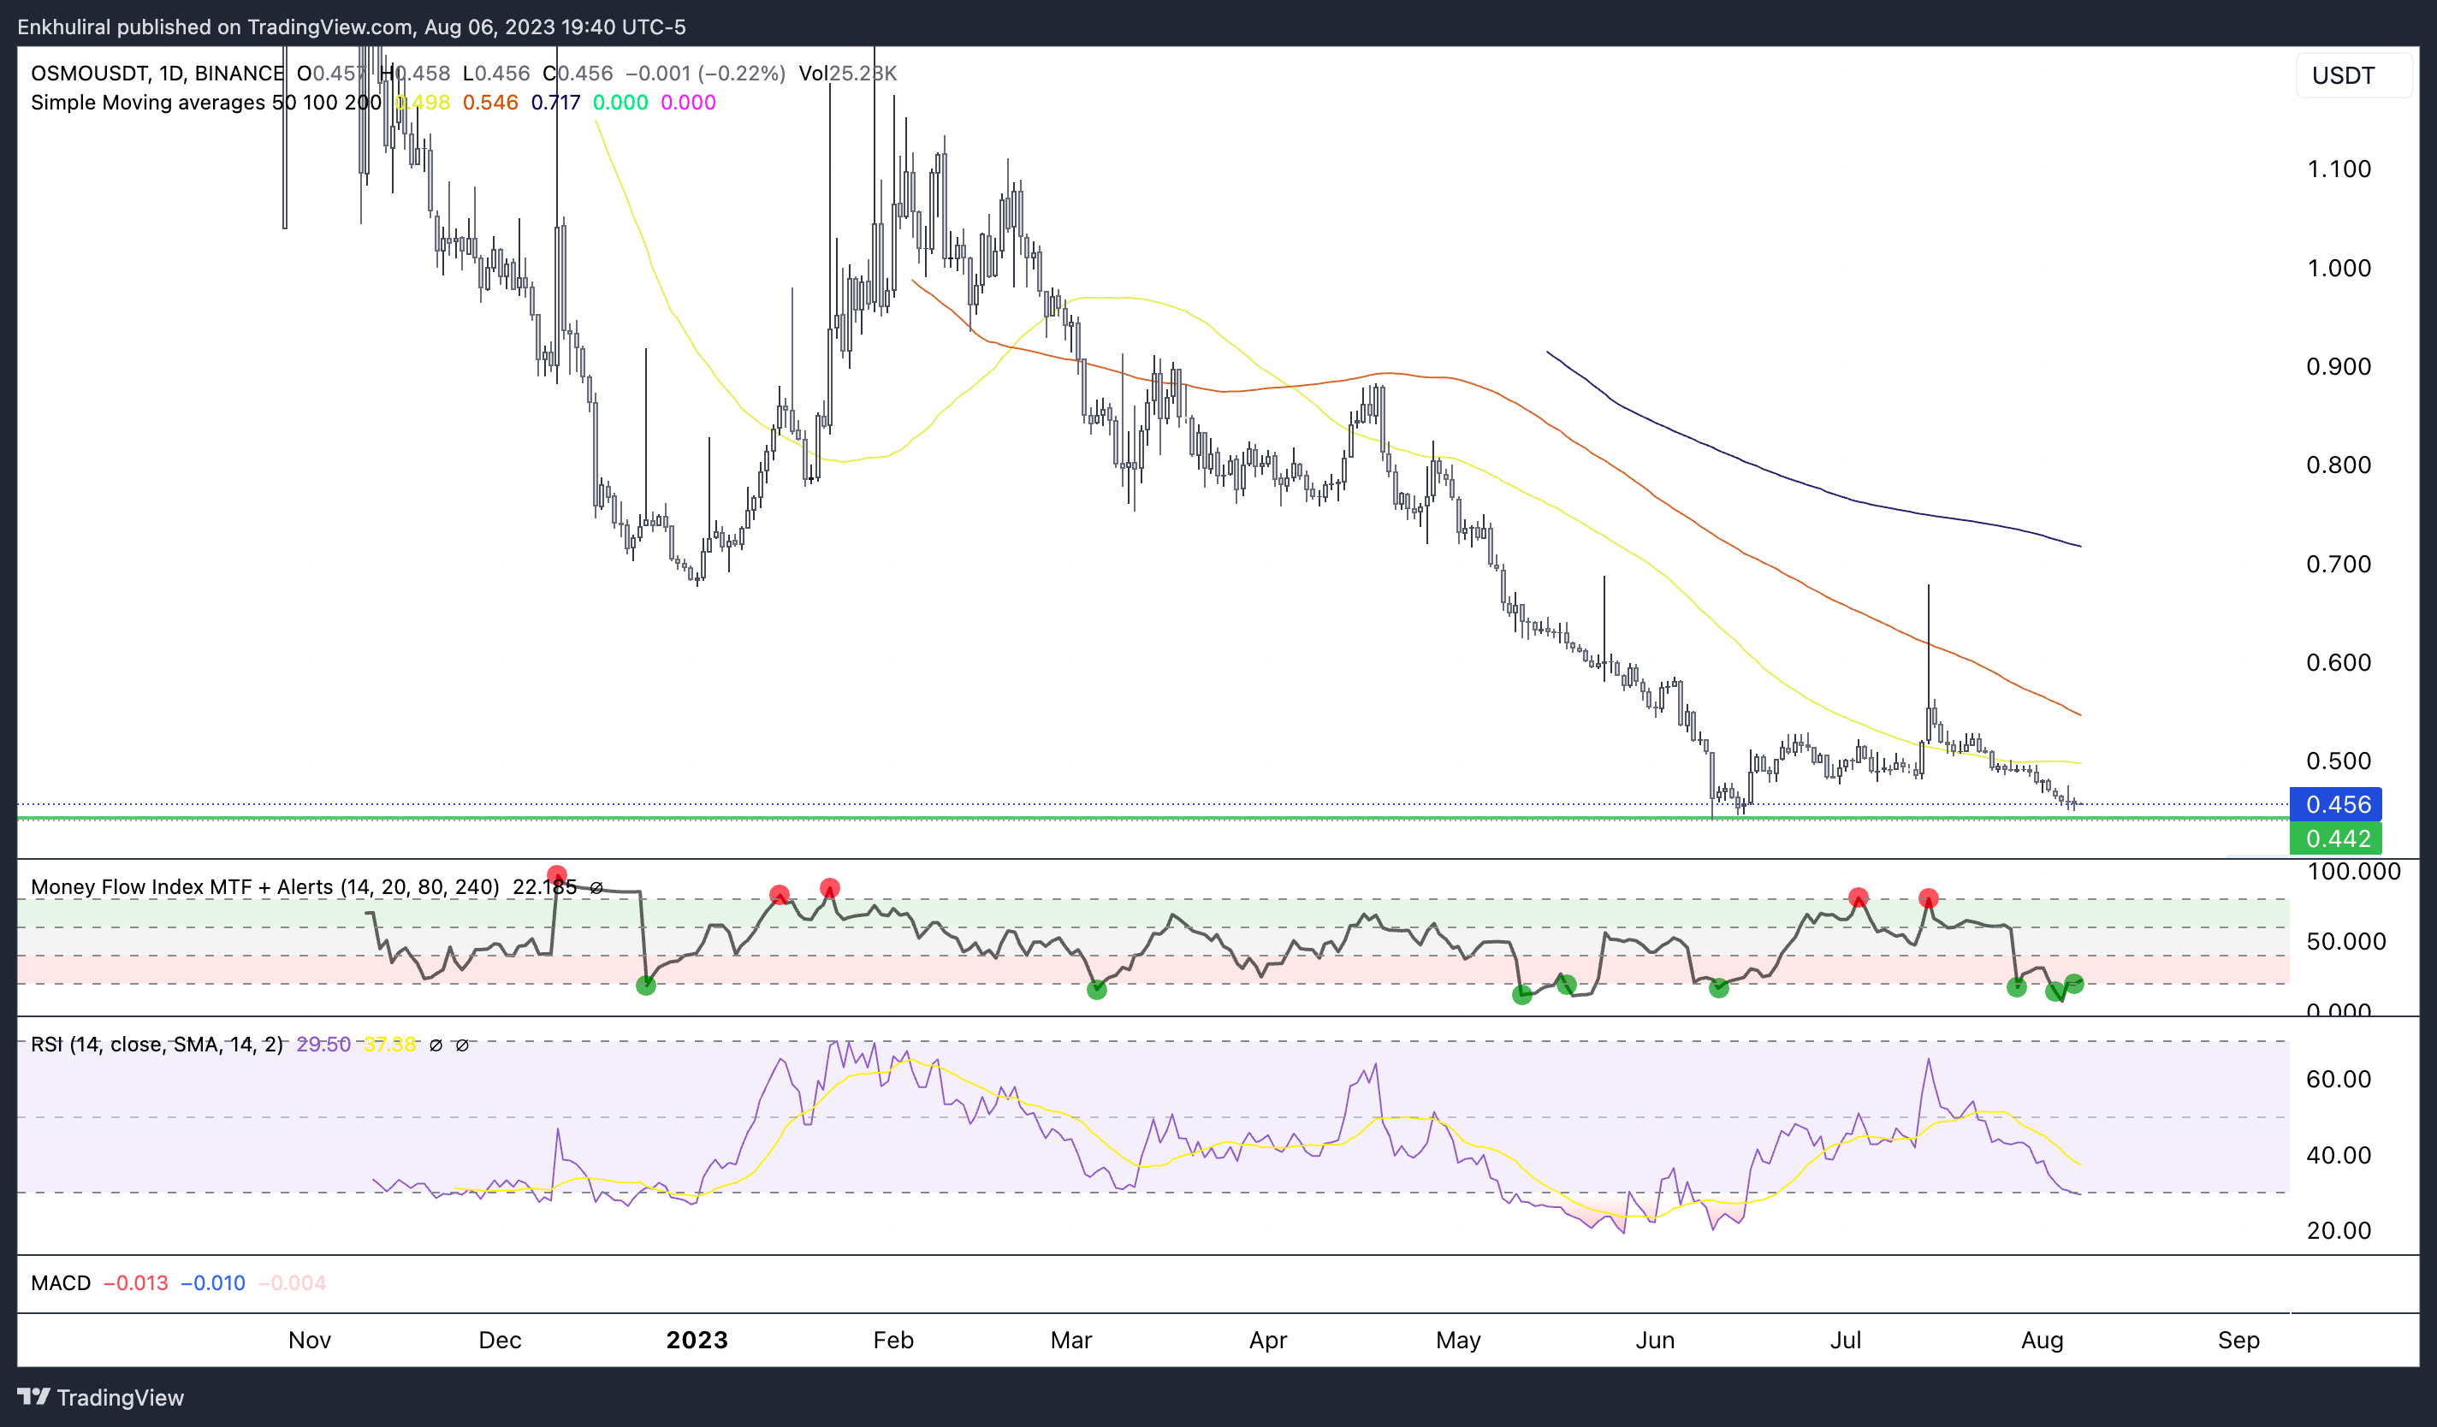2437x1427 pixels.
Task: Click the second ∅ symbol after RSI values
Action: point(462,1045)
